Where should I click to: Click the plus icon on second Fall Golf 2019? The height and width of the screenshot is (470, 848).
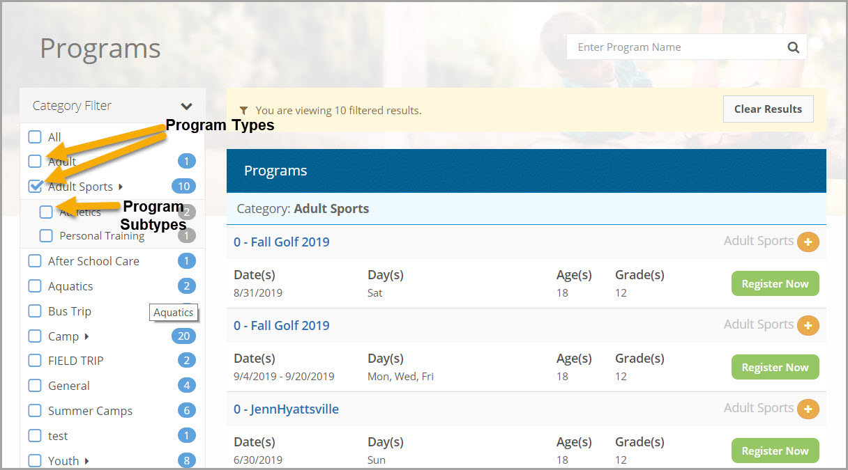pyautogui.click(x=808, y=325)
